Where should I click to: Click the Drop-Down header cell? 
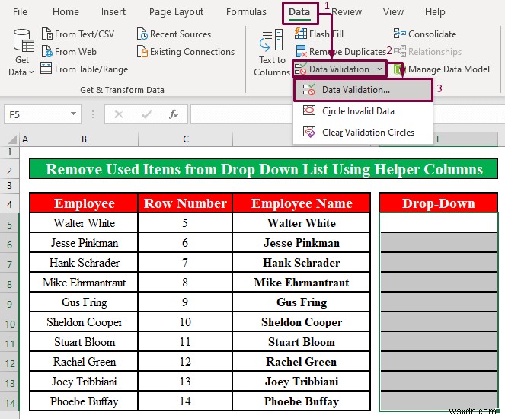438,203
